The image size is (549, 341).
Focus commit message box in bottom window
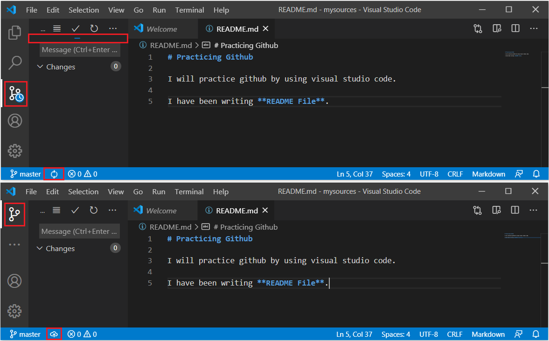79,232
